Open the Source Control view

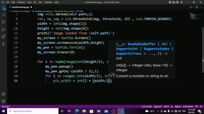(4, 22)
